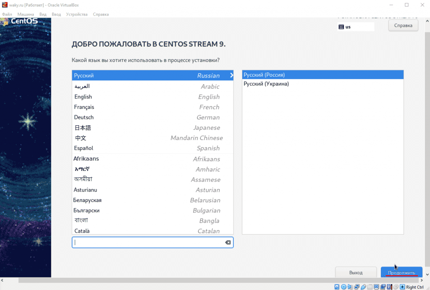
Task: Click the recording icon in status bar
Action: click(x=383, y=287)
